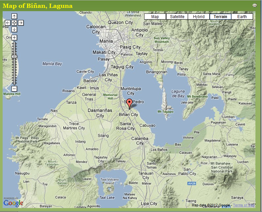Click the zoom slider handle

[14, 57]
